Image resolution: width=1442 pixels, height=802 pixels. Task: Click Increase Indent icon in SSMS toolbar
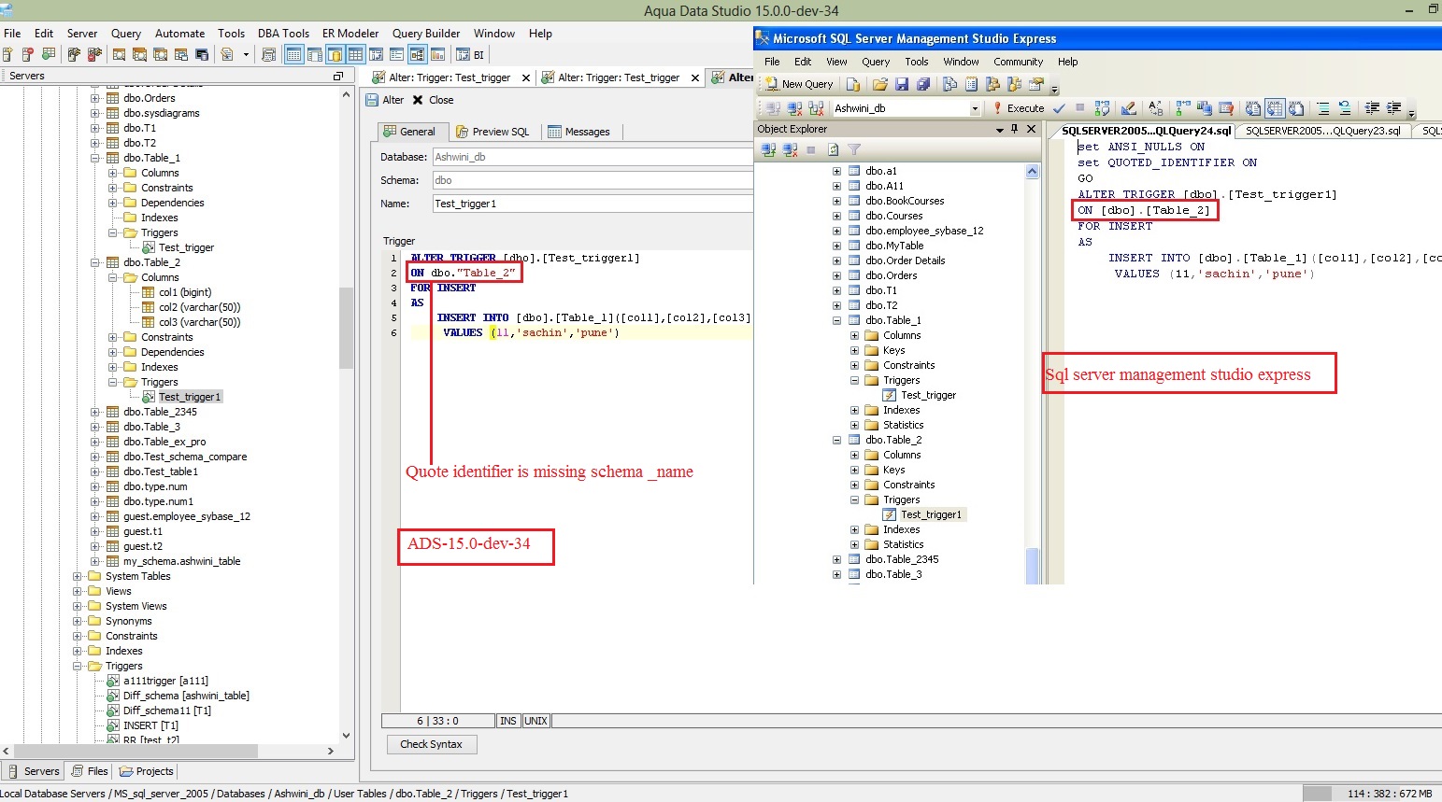point(1394,108)
